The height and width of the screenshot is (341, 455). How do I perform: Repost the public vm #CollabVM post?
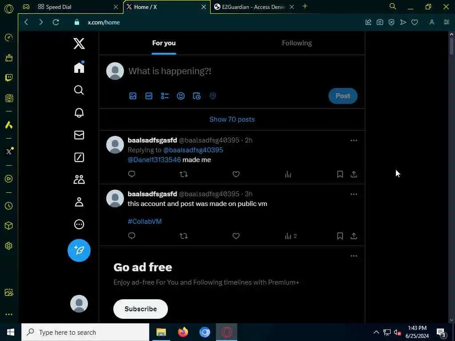pos(184,236)
